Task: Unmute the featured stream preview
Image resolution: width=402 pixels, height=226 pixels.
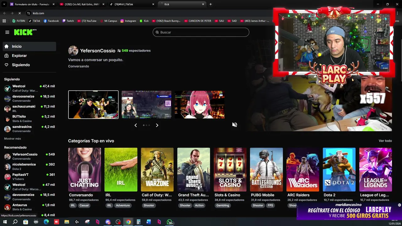Action: 235,125
